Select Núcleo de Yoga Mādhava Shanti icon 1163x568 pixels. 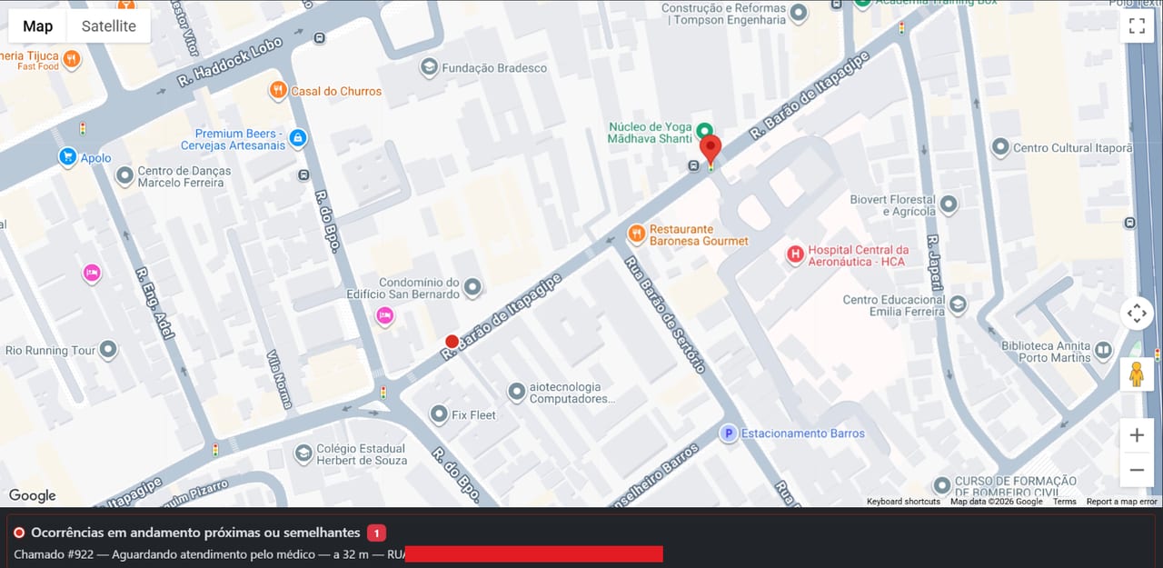(704, 132)
